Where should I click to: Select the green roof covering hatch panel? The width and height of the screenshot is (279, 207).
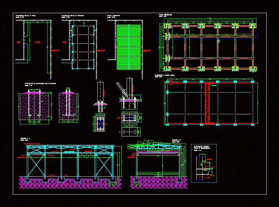tap(128, 46)
